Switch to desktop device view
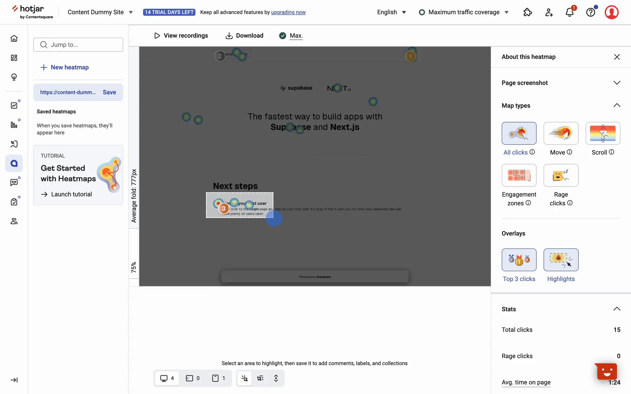 tap(167, 378)
